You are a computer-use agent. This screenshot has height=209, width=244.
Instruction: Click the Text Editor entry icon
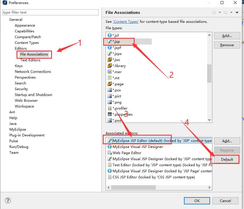coord(110,165)
